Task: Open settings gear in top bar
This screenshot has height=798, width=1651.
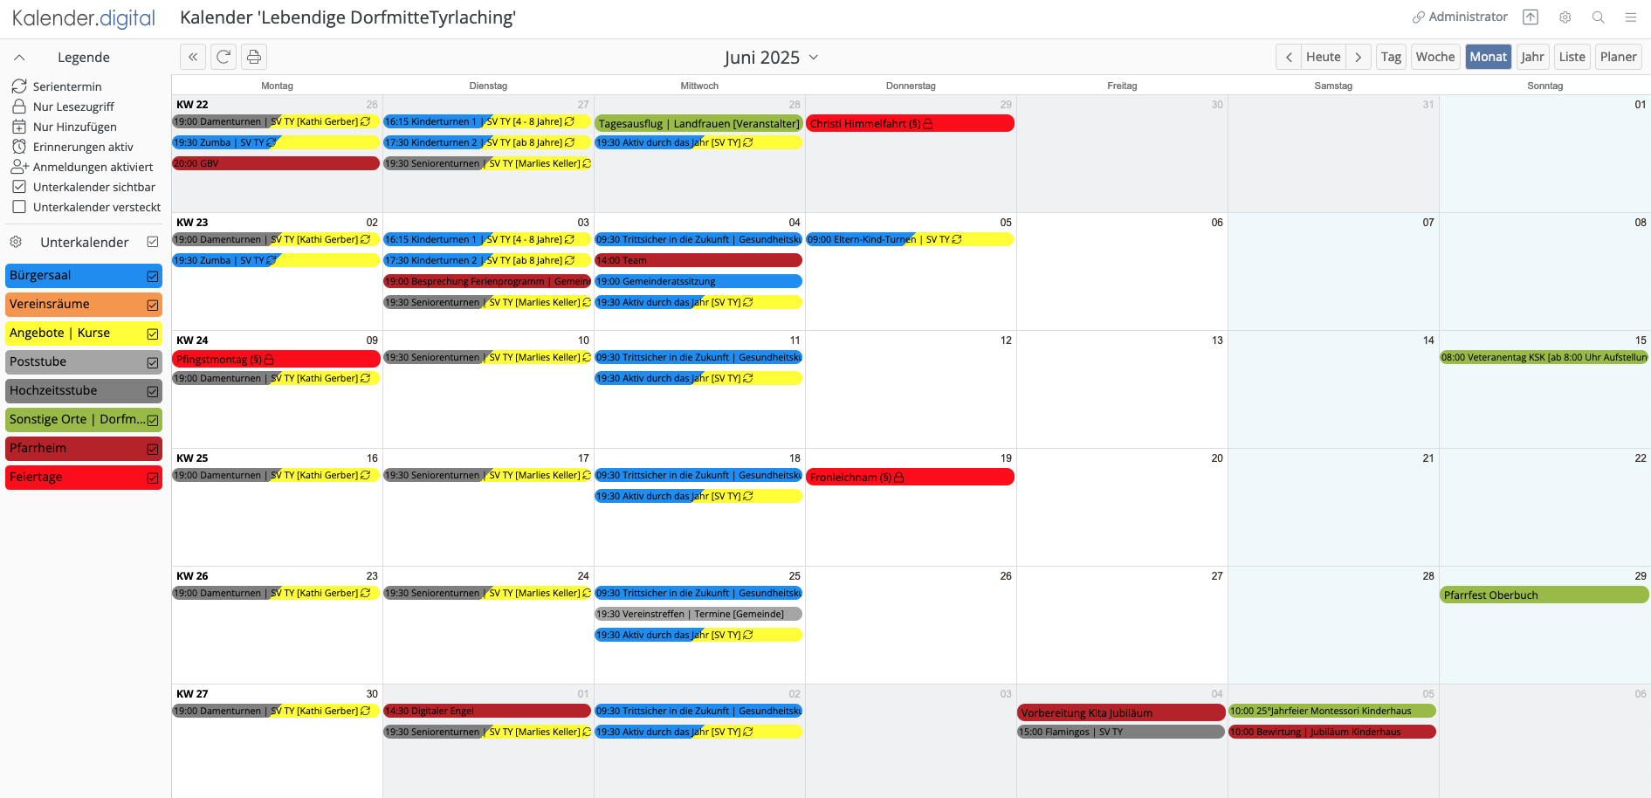Action: pos(1565,17)
